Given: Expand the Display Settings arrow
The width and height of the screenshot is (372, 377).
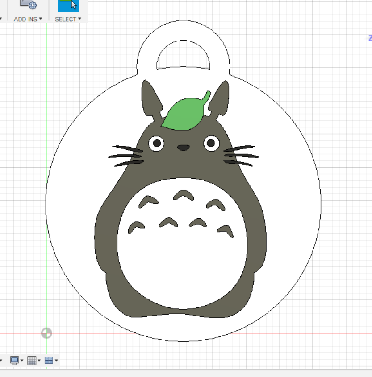Looking at the screenshot, I should pyautogui.click(x=22, y=361).
